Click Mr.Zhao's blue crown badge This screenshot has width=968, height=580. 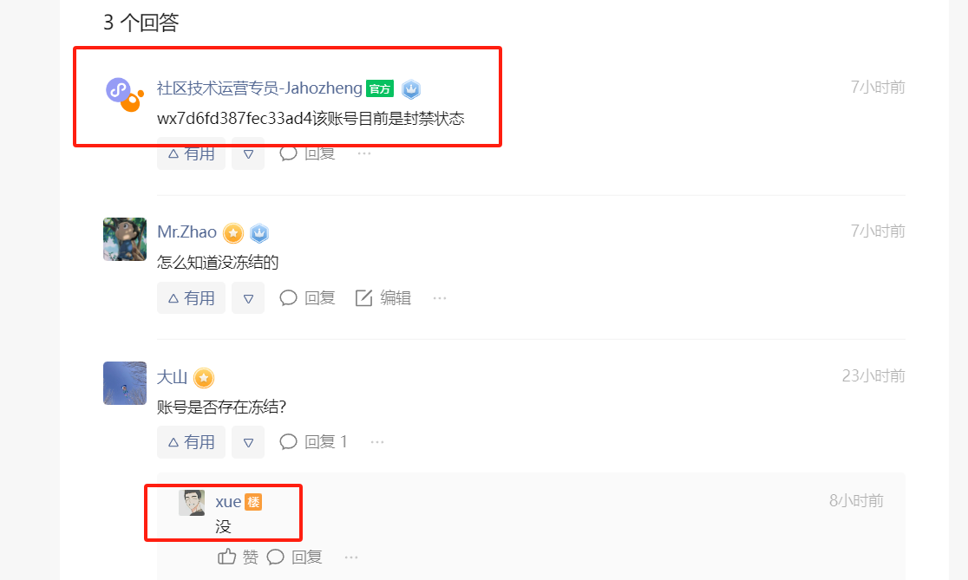coord(259,233)
